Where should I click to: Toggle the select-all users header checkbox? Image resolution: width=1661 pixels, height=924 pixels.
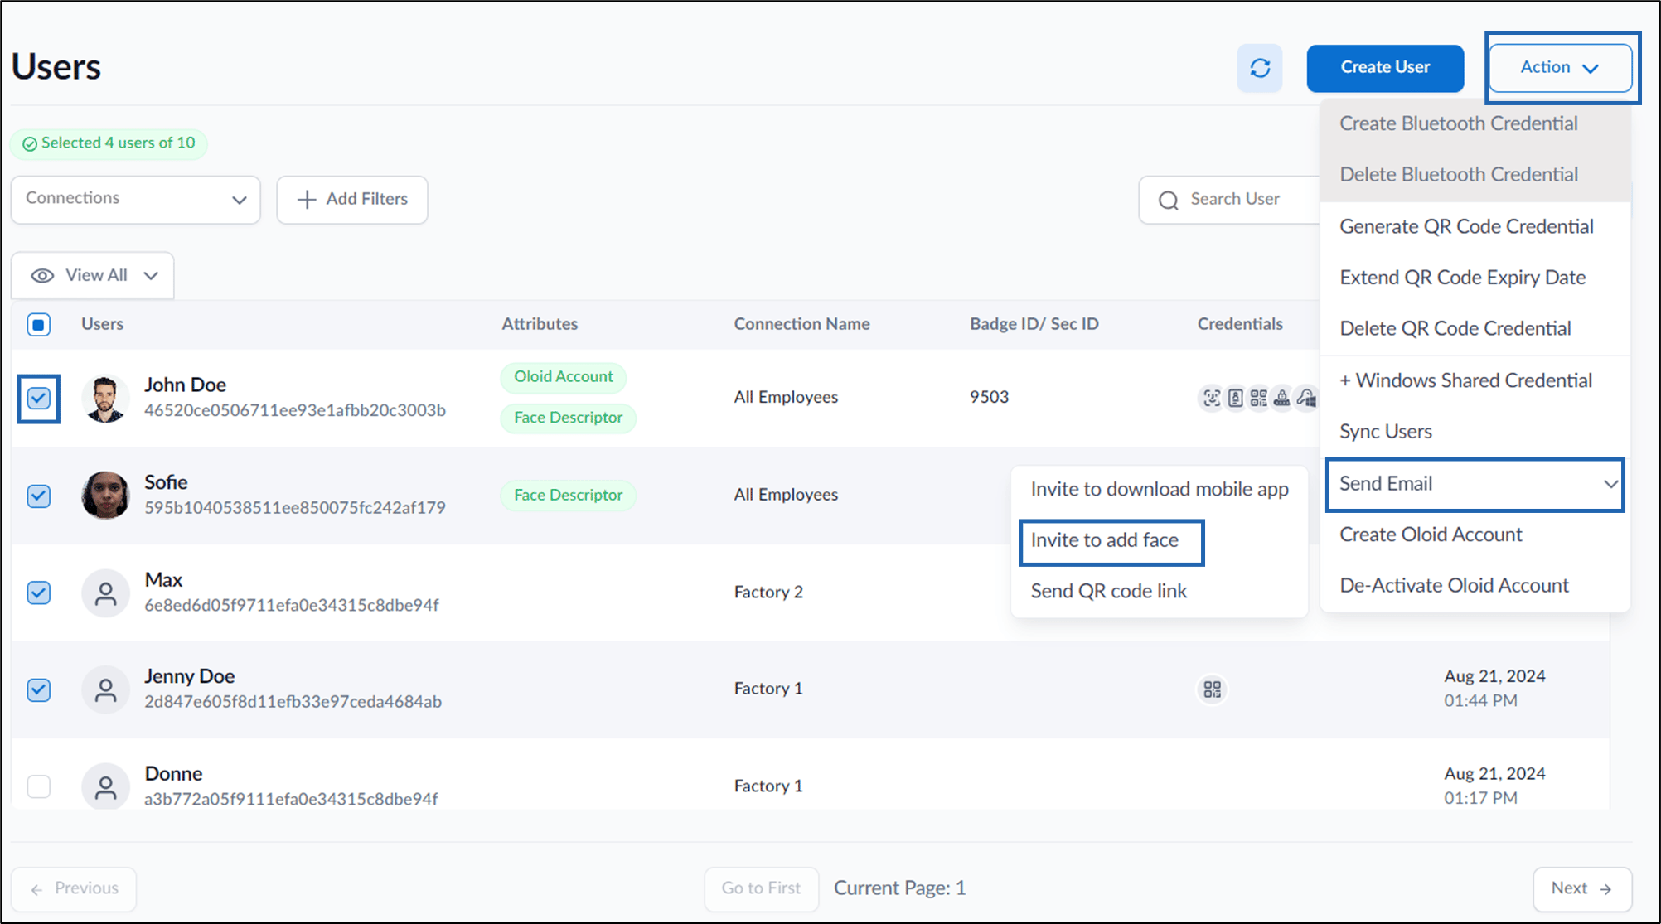point(39,324)
